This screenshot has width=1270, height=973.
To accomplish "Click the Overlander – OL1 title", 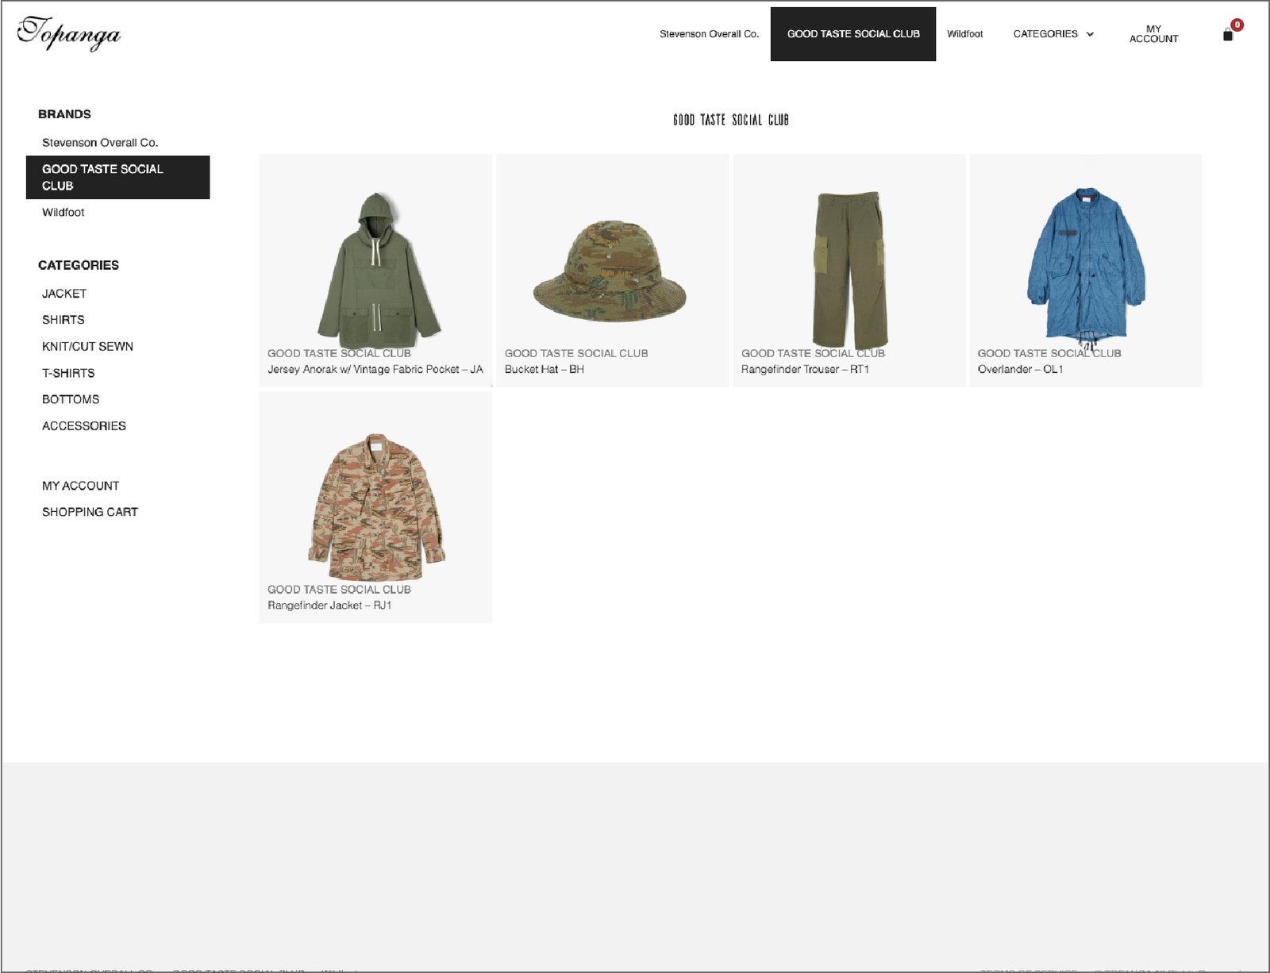I will pos(1020,370).
